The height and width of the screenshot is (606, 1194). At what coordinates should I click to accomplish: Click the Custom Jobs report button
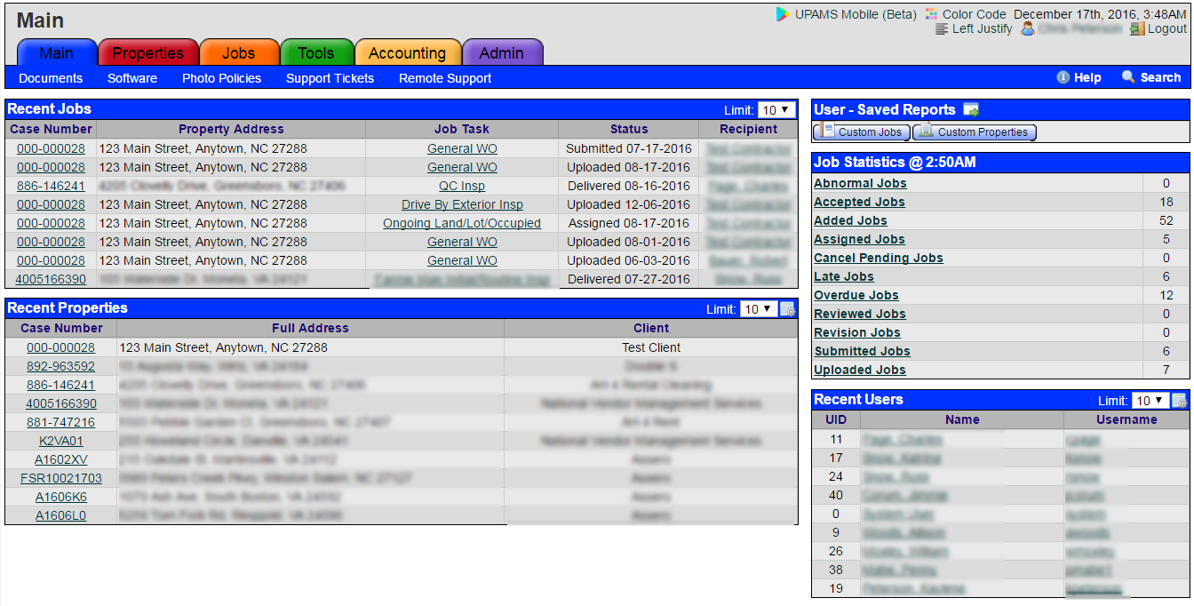click(x=862, y=132)
